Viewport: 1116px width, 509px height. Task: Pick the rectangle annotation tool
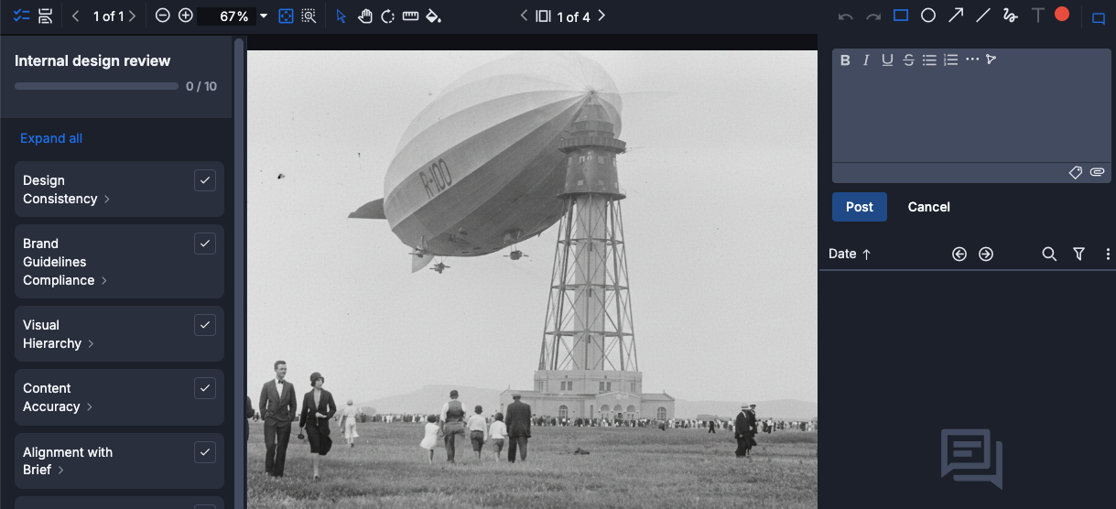click(901, 16)
